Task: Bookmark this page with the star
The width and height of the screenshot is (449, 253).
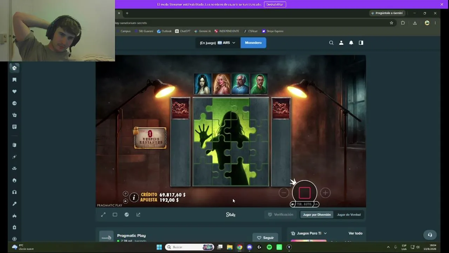Action: click(391, 23)
